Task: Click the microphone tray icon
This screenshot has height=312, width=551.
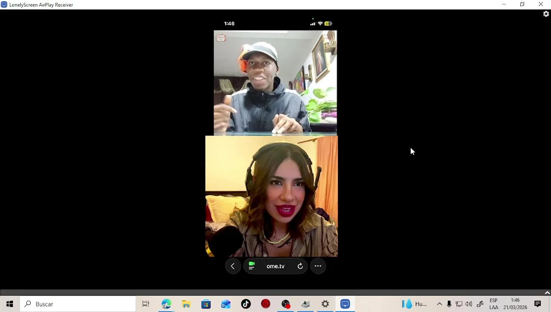Action: coord(449,304)
